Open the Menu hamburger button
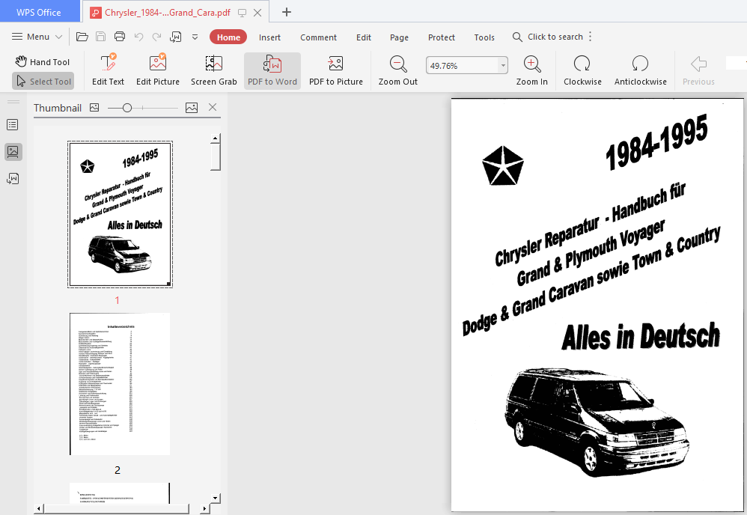This screenshot has width=747, height=515. pos(37,37)
